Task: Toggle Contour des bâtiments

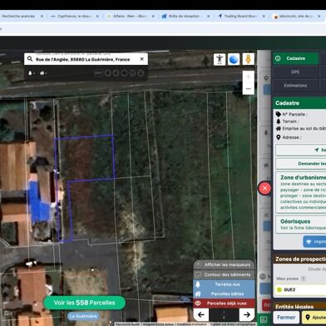Action: 224,274
